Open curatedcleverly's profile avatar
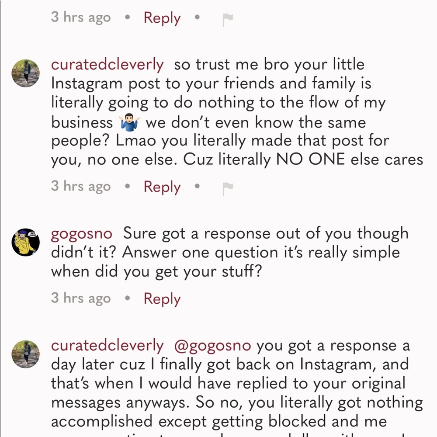437x437 pixels. click(x=25, y=73)
